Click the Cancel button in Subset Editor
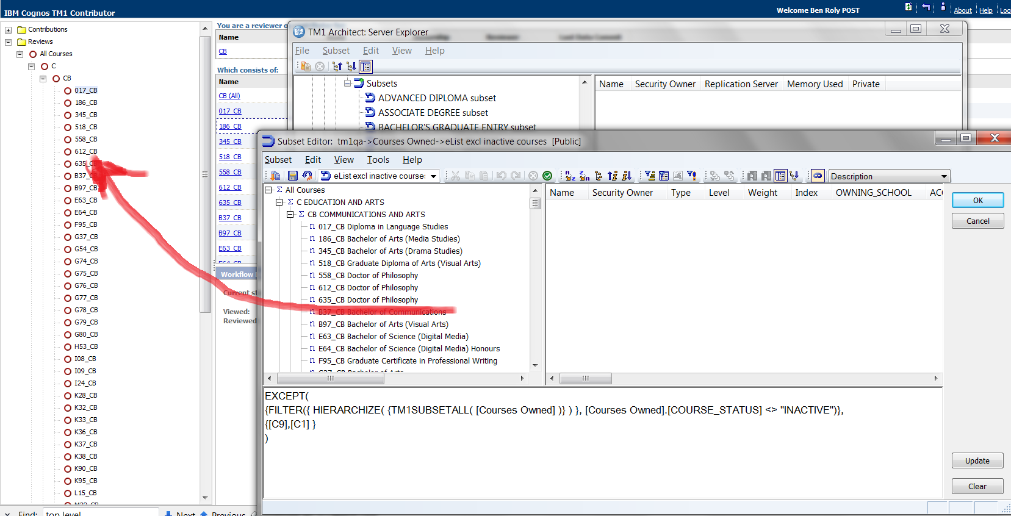The height and width of the screenshot is (516, 1011). click(977, 221)
